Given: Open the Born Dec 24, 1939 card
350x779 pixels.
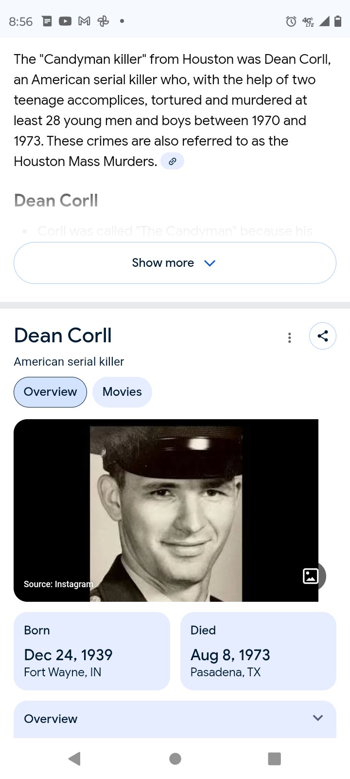Looking at the screenshot, I should [x=92, y=651].
